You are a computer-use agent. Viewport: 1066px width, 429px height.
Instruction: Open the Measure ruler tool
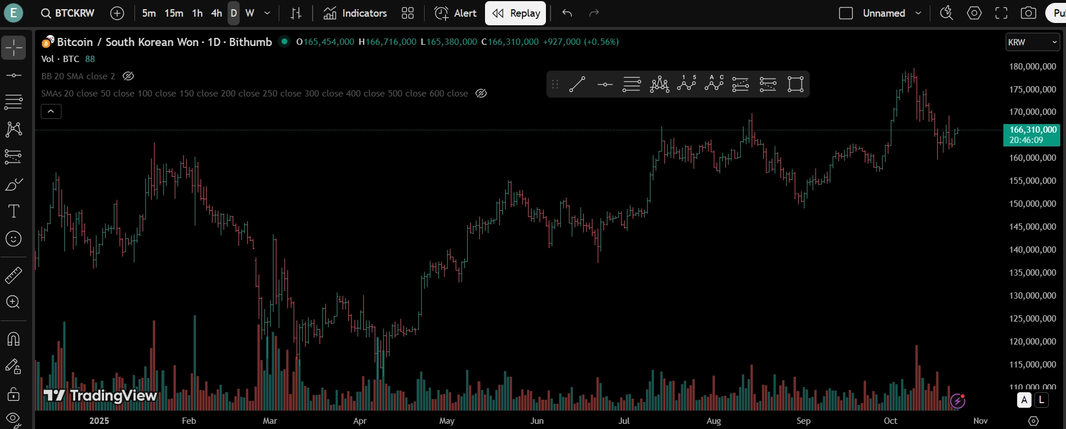tap(14, 275)
